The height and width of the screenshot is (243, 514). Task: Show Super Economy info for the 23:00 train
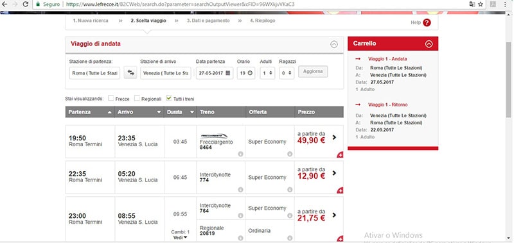pos(290,215)
